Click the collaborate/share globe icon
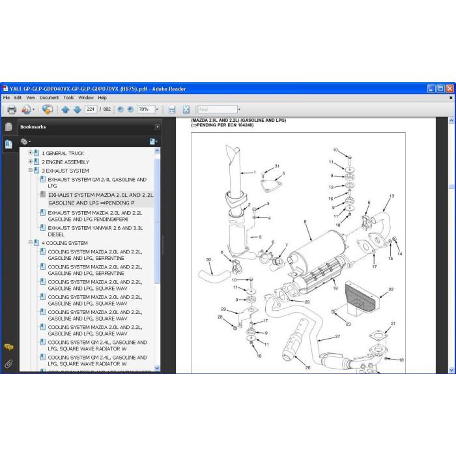 pos(48,109)
